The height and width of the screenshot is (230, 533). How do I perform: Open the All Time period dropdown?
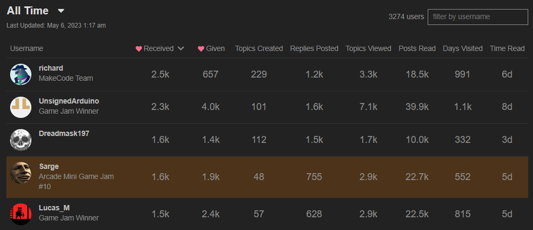coord(61,11)
